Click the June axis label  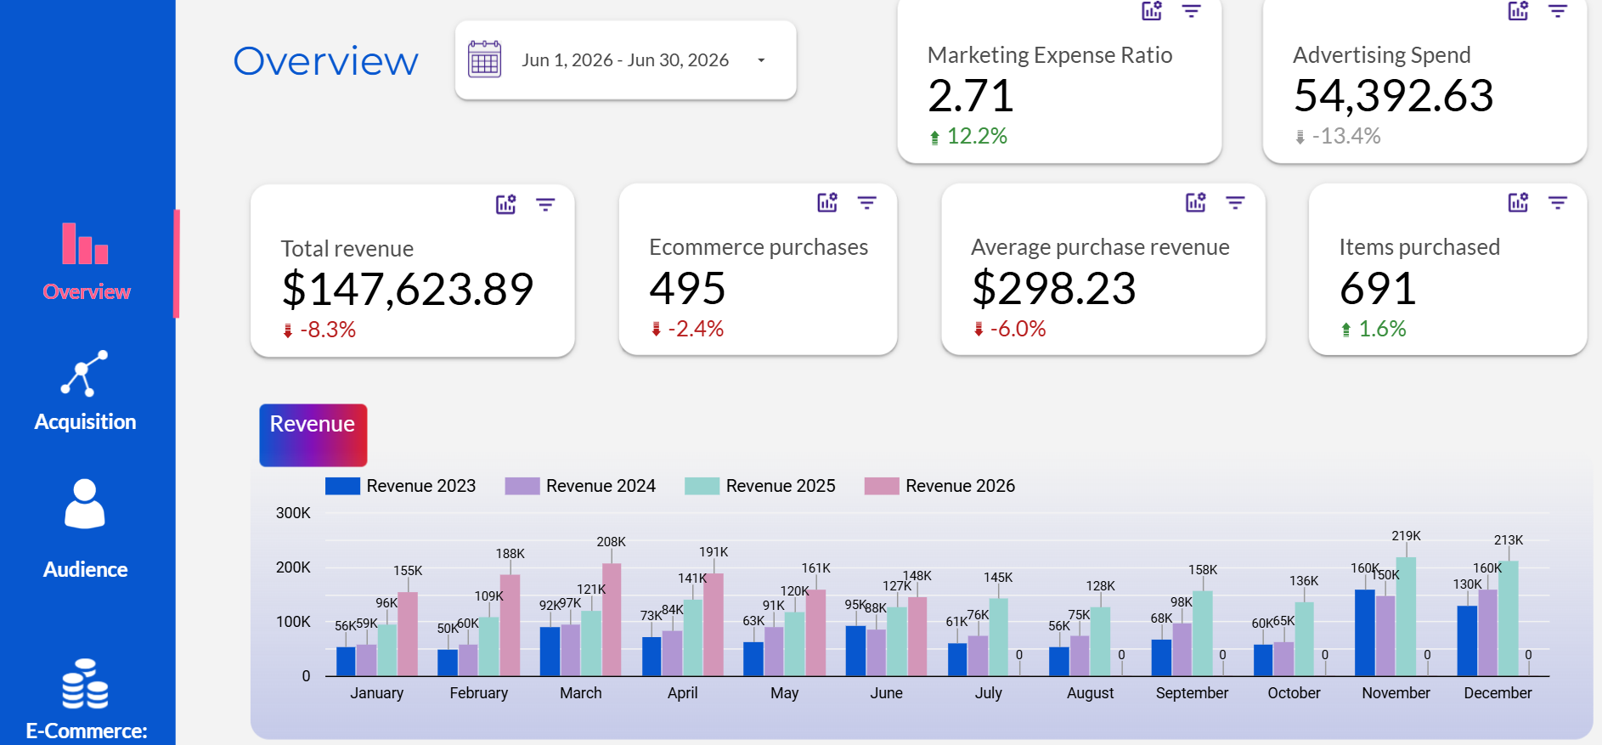886,693
